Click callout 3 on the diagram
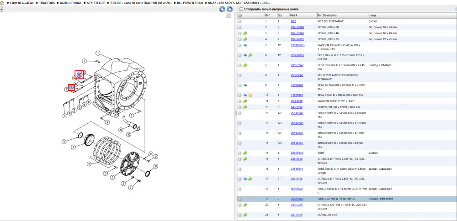This screenshot has height=221, width=457. [84, 61]
